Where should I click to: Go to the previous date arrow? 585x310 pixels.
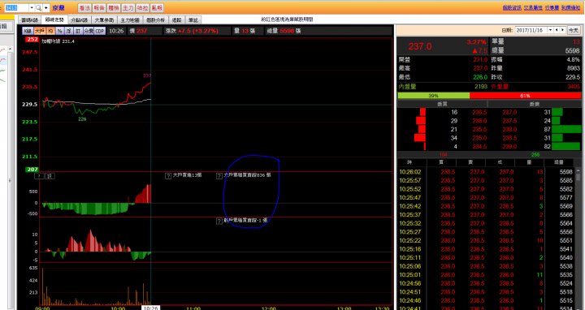pos(557,30)
